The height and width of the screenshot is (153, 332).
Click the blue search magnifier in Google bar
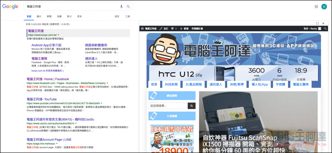tap(128, 7)
